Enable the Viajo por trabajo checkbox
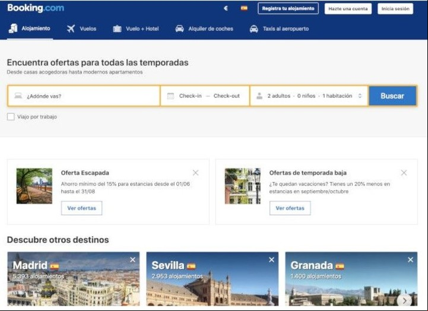The image size is (428, 311). (x=11, y=117)
